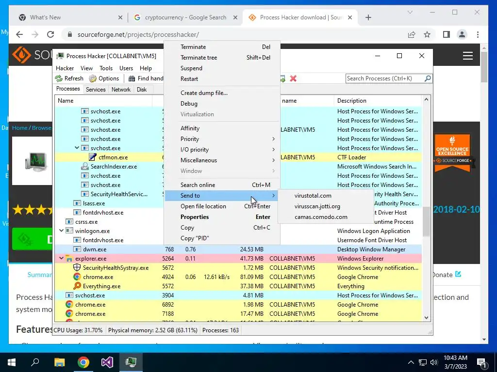Collapse the svchost.exe parent of ctfmon.exe

(77, 148)
